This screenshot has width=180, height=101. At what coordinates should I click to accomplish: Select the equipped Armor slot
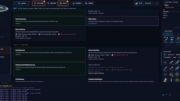pos(172,39)
